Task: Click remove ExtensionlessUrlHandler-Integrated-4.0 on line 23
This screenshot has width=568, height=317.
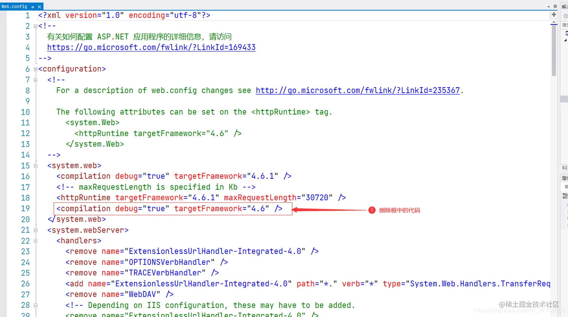Action: click(x=192, y=251)
